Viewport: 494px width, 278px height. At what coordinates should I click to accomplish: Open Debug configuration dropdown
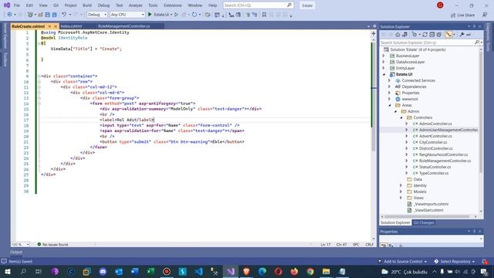[x=97, y=15]
